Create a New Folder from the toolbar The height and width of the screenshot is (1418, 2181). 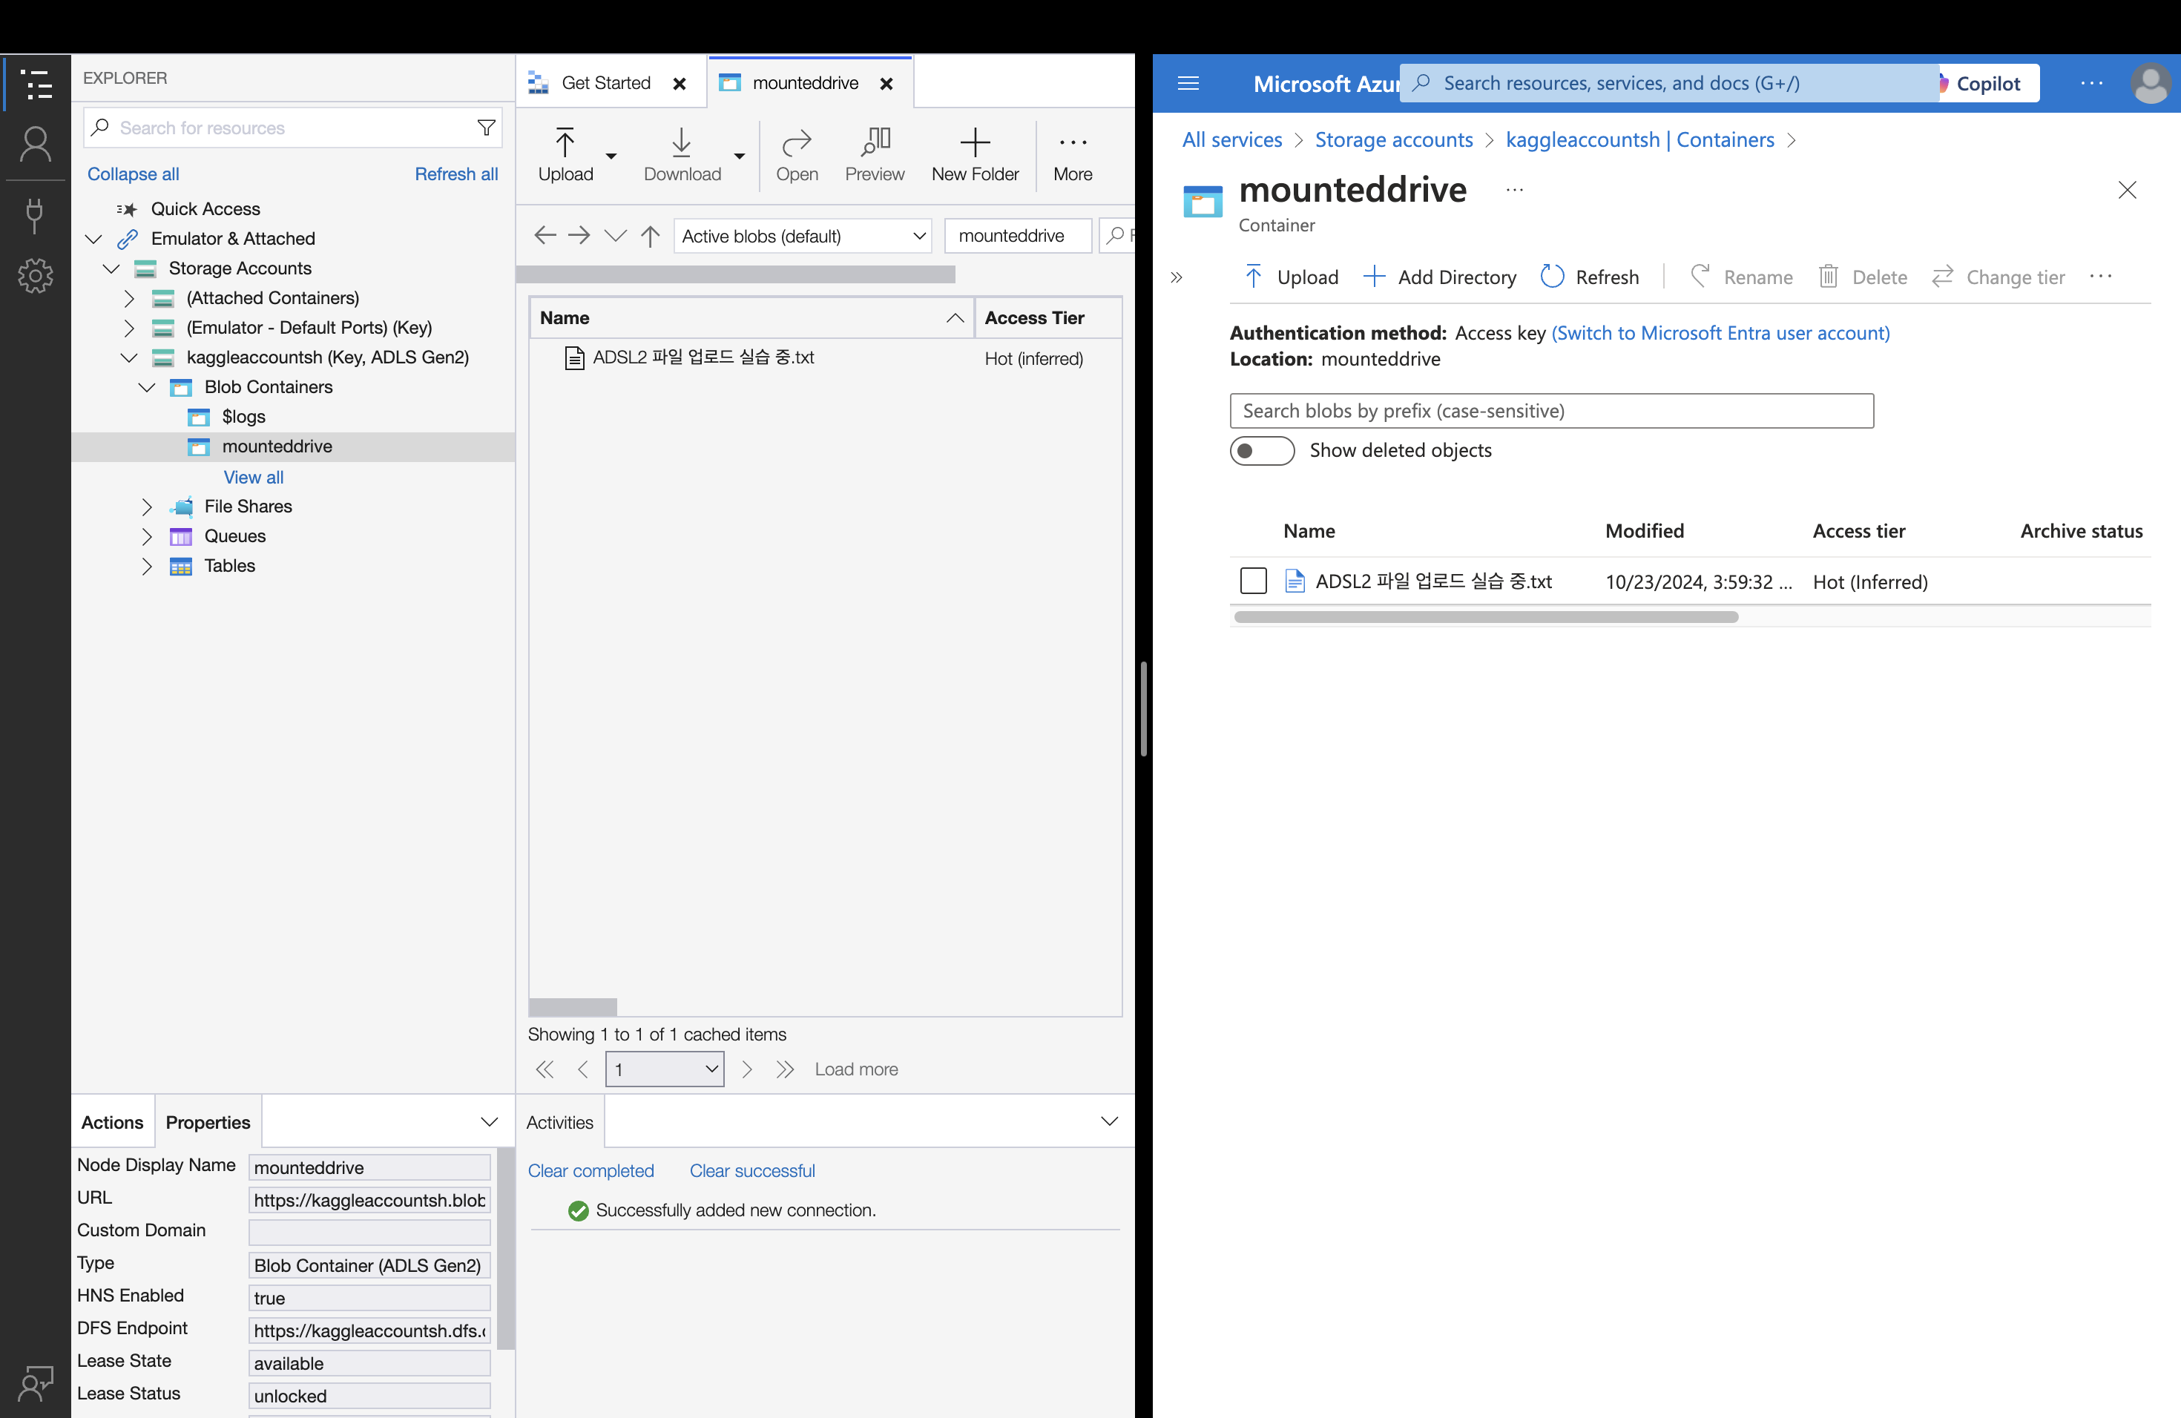(x=975, y=155)
